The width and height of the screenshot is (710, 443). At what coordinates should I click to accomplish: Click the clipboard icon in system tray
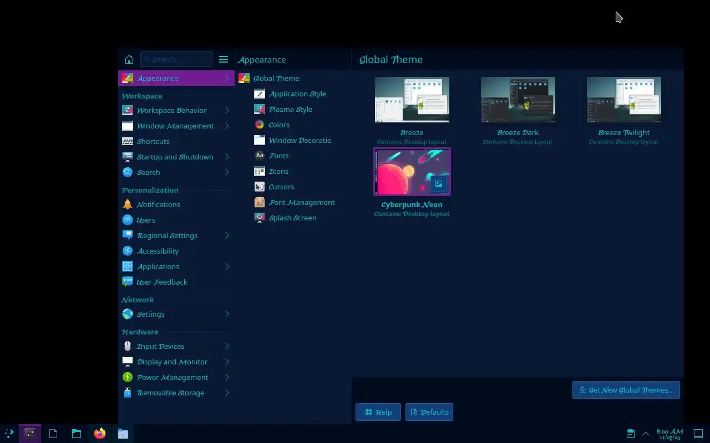click(x=631, y=434)
